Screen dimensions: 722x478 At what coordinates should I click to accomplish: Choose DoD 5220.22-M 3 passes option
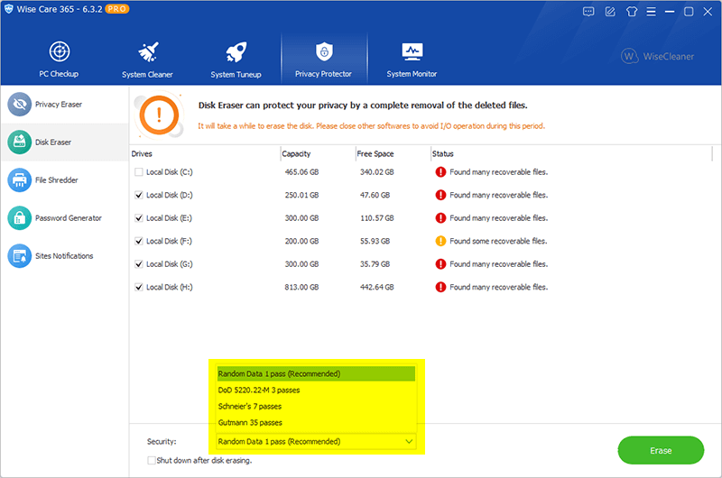click(316, 391)
